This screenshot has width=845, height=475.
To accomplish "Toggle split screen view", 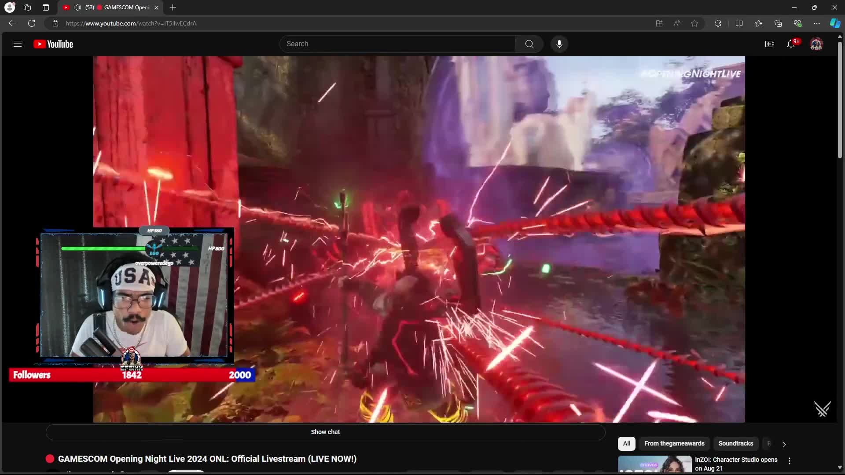I will pos(739,23).
